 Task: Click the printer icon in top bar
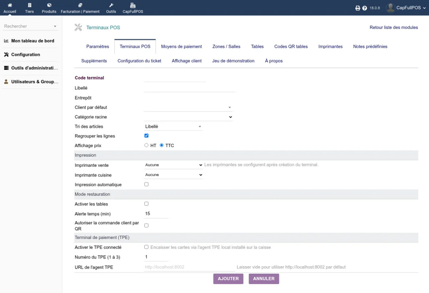click(x=358, y=8)
